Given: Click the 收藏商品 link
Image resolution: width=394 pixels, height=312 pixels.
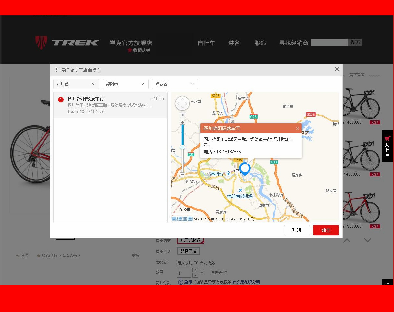Looking at the screenshot, I should (x=49, y=256).
